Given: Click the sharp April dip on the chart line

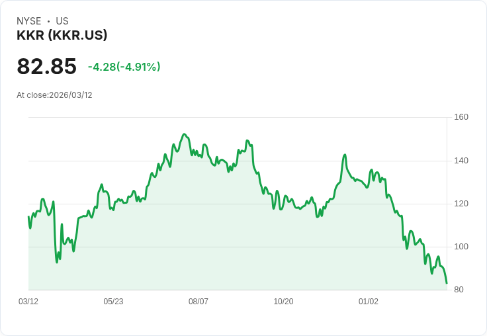Looking at the screenshot, I should 57,262.
